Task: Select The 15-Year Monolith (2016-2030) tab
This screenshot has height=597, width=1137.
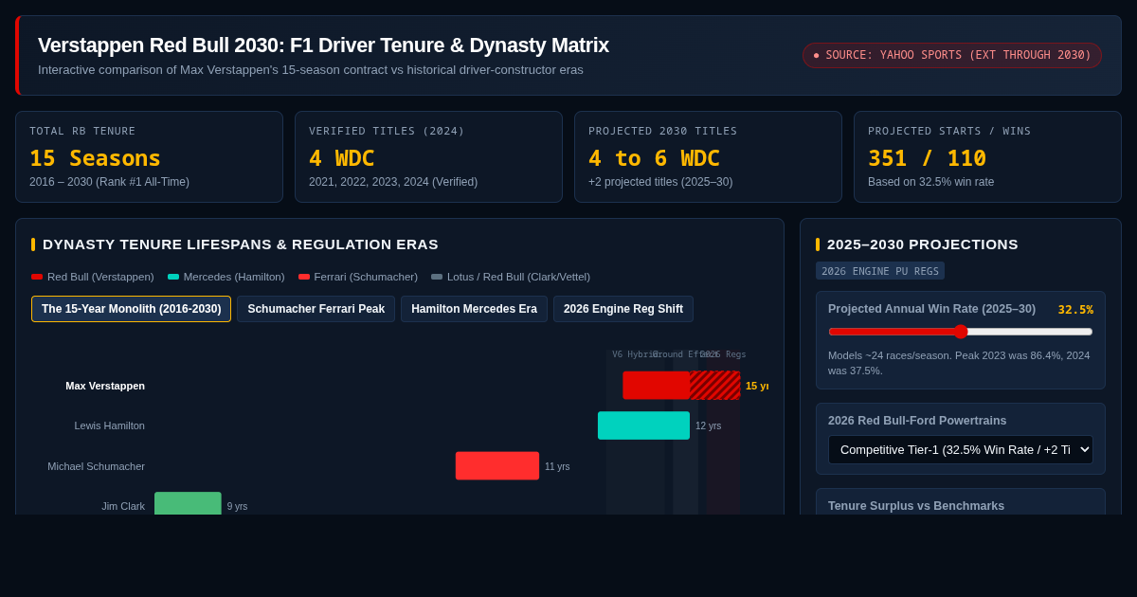Action: [x=131, y=309]
